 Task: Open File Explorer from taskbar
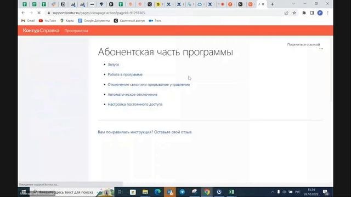[145, 192]
